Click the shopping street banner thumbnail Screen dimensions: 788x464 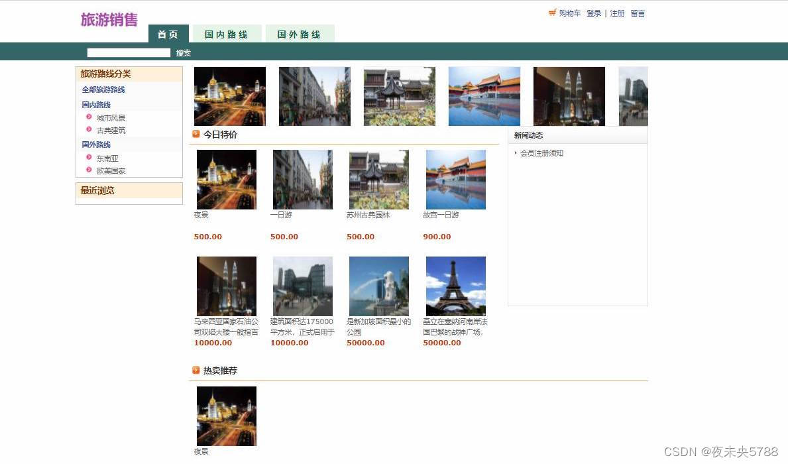tap(315, 96)
